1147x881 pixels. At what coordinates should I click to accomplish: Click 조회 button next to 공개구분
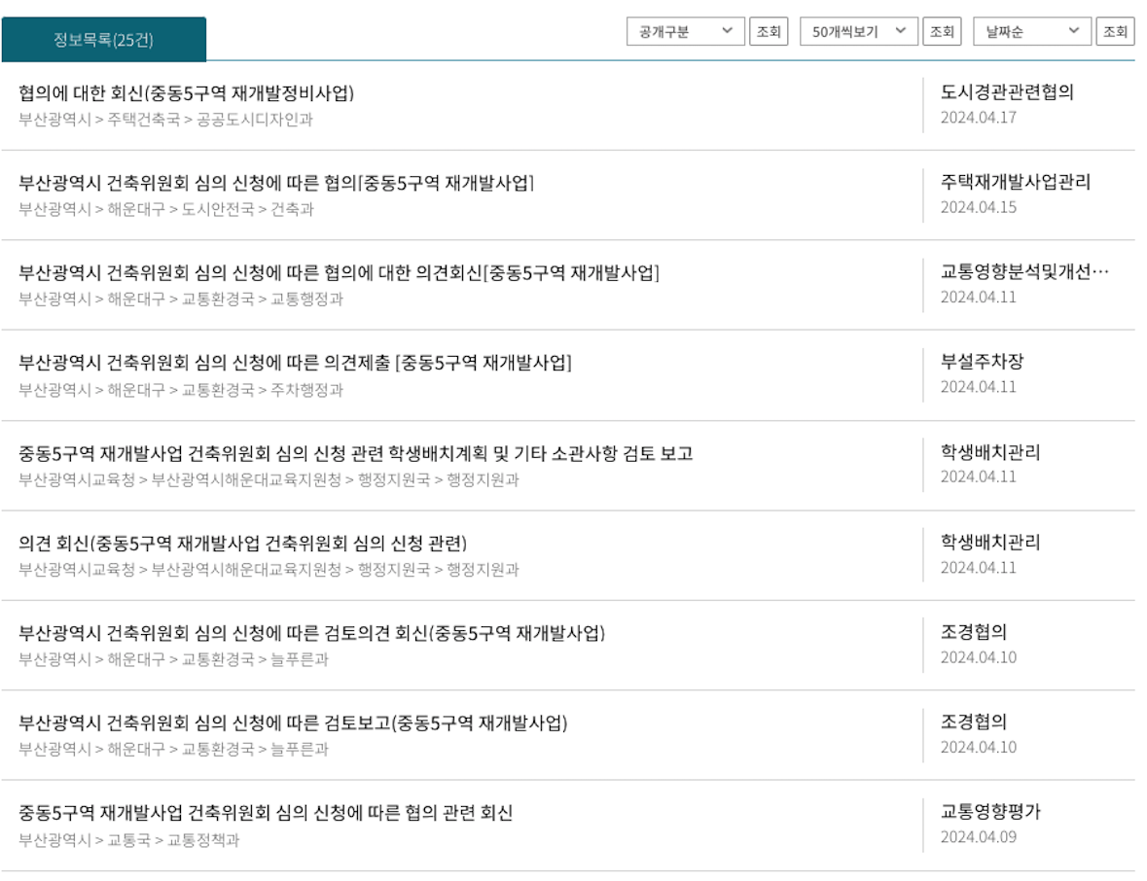coord(769,31)
